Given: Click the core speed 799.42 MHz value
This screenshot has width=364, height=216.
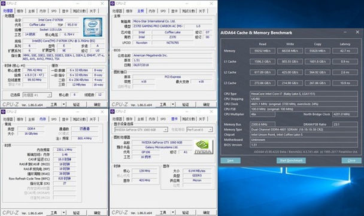Looking at the screenshot, I should tap(34, 70).
